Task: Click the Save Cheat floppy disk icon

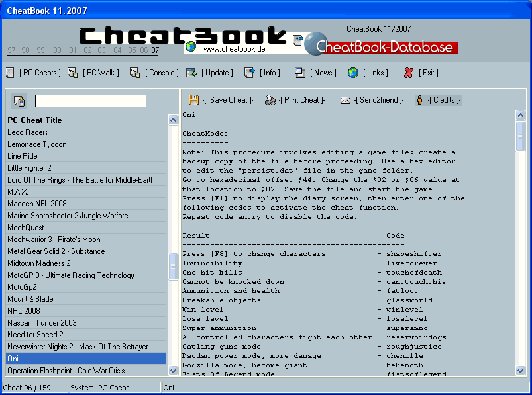Action: pos(193,100)
